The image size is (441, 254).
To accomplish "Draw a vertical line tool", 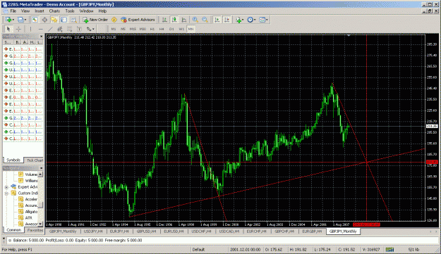I will pyautogui.click(x=30, y=29).
